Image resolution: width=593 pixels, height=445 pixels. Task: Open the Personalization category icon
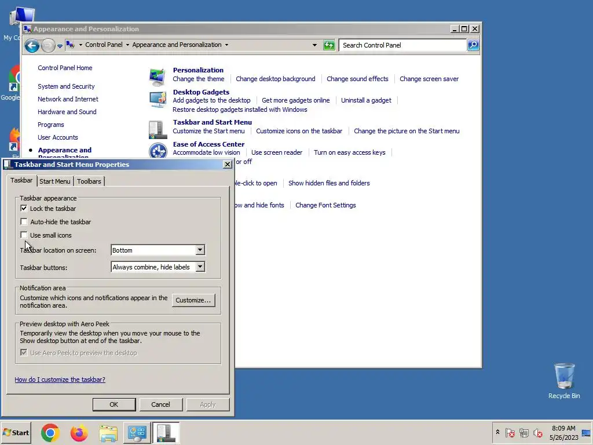pyautogui.click(x=158, y=76)
